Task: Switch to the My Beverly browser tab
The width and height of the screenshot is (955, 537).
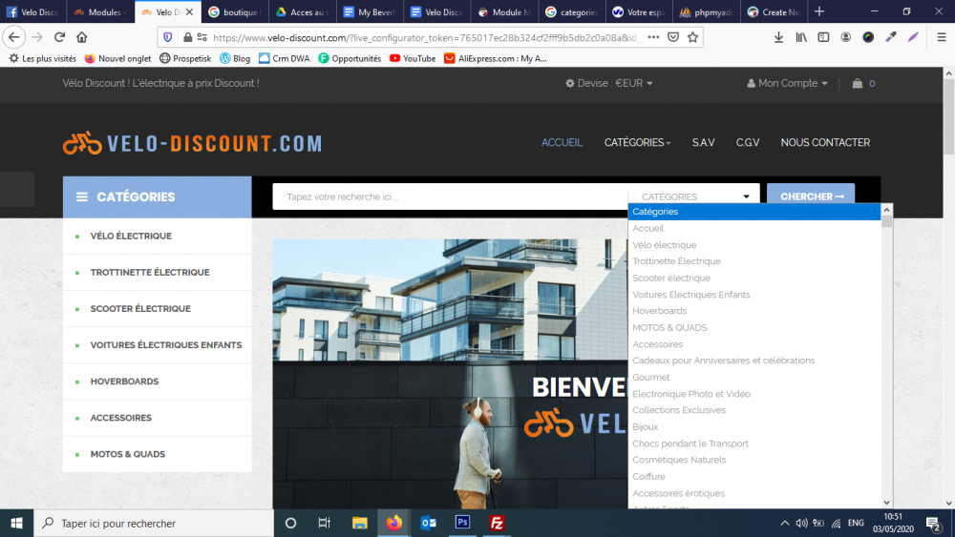Action: (371, 11)
